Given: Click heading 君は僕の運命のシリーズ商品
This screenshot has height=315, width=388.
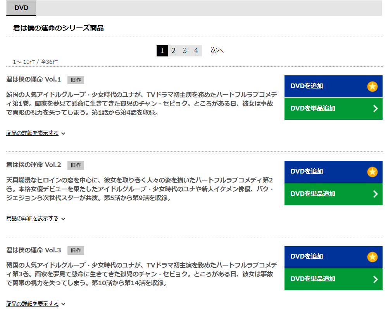Looking at the screenshot, I should coord(59,28).
